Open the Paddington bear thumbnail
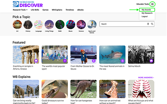The height and width of the screenshot is (104, 167). pos(83,55)
